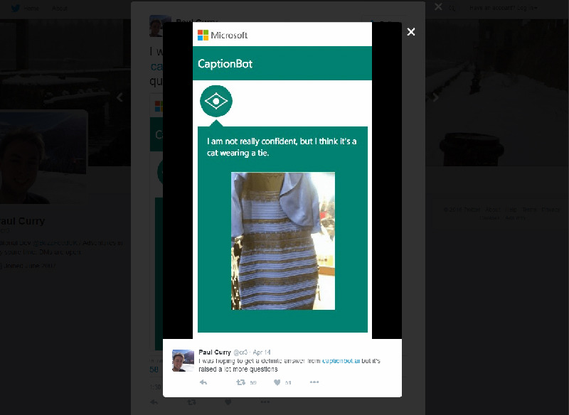Dismiss the dimmed tweet dialog with its grey X
This screenshot has height=415, width=569.
[x=438, y=7]
